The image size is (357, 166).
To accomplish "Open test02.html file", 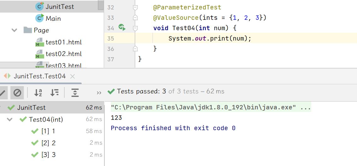I will (x=63, y=54).
